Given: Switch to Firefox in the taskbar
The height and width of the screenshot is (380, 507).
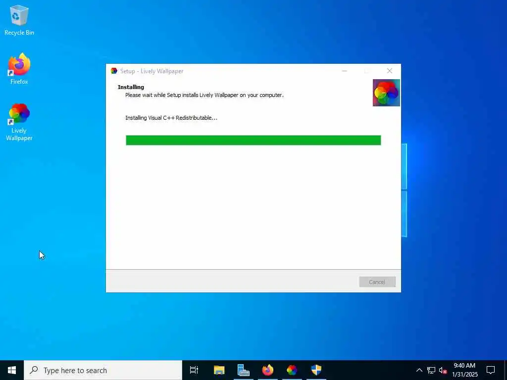Looking at the screenshot, I should 268,370.
